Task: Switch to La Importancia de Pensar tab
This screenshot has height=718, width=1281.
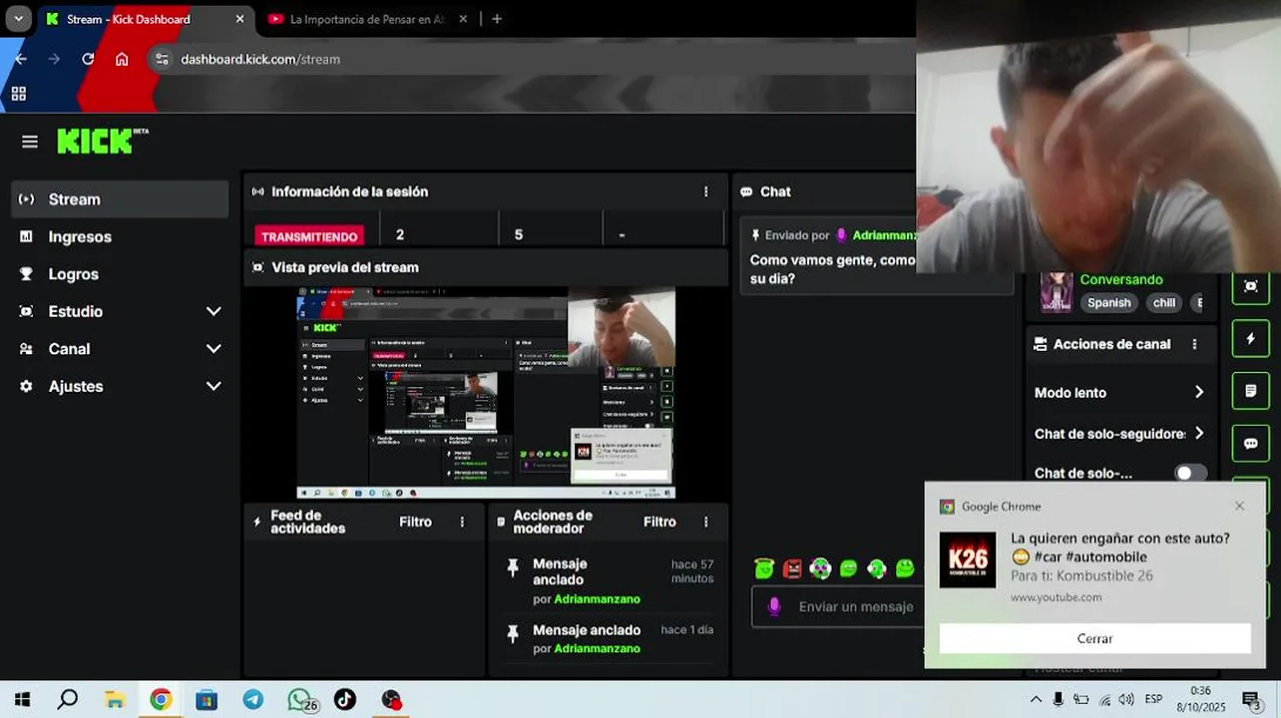Action: coord(367,19)
